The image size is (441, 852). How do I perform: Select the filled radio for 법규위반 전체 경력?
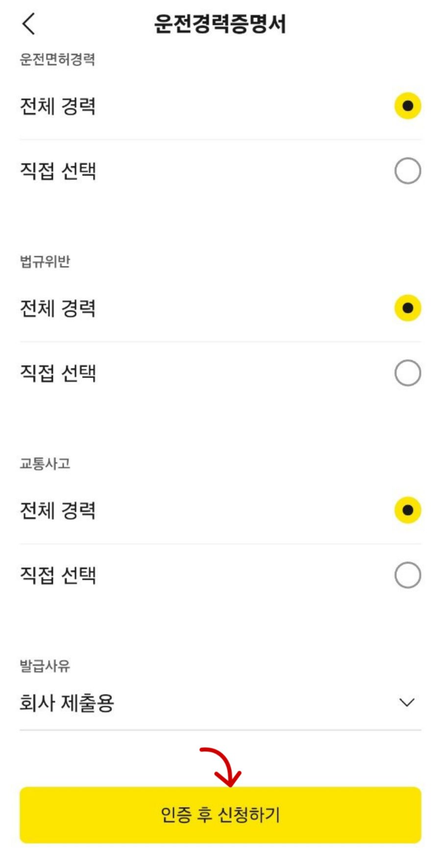408,309
